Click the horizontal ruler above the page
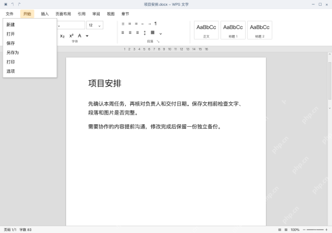This screenshot has height=233, width=332. (166, 49)
